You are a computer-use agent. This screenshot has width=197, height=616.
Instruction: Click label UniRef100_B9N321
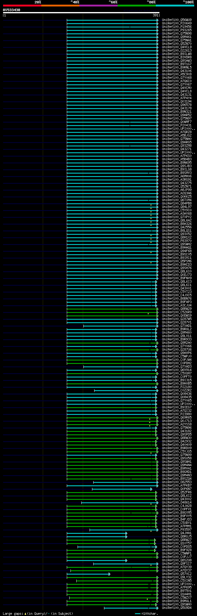(x=177, y=112)
